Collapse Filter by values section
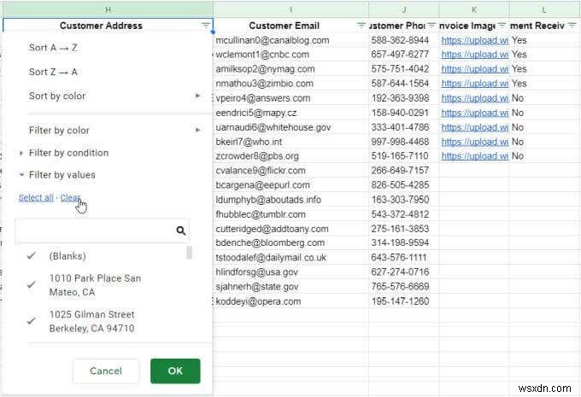The image size is (581, 397). [62, 175]
